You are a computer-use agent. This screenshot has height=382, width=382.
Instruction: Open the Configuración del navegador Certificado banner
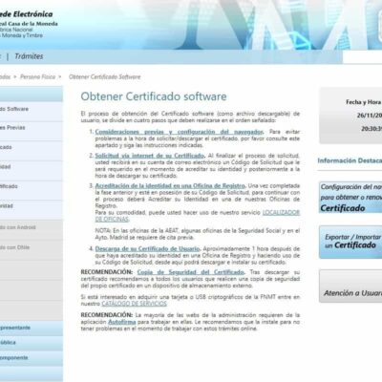pos(350,198)
